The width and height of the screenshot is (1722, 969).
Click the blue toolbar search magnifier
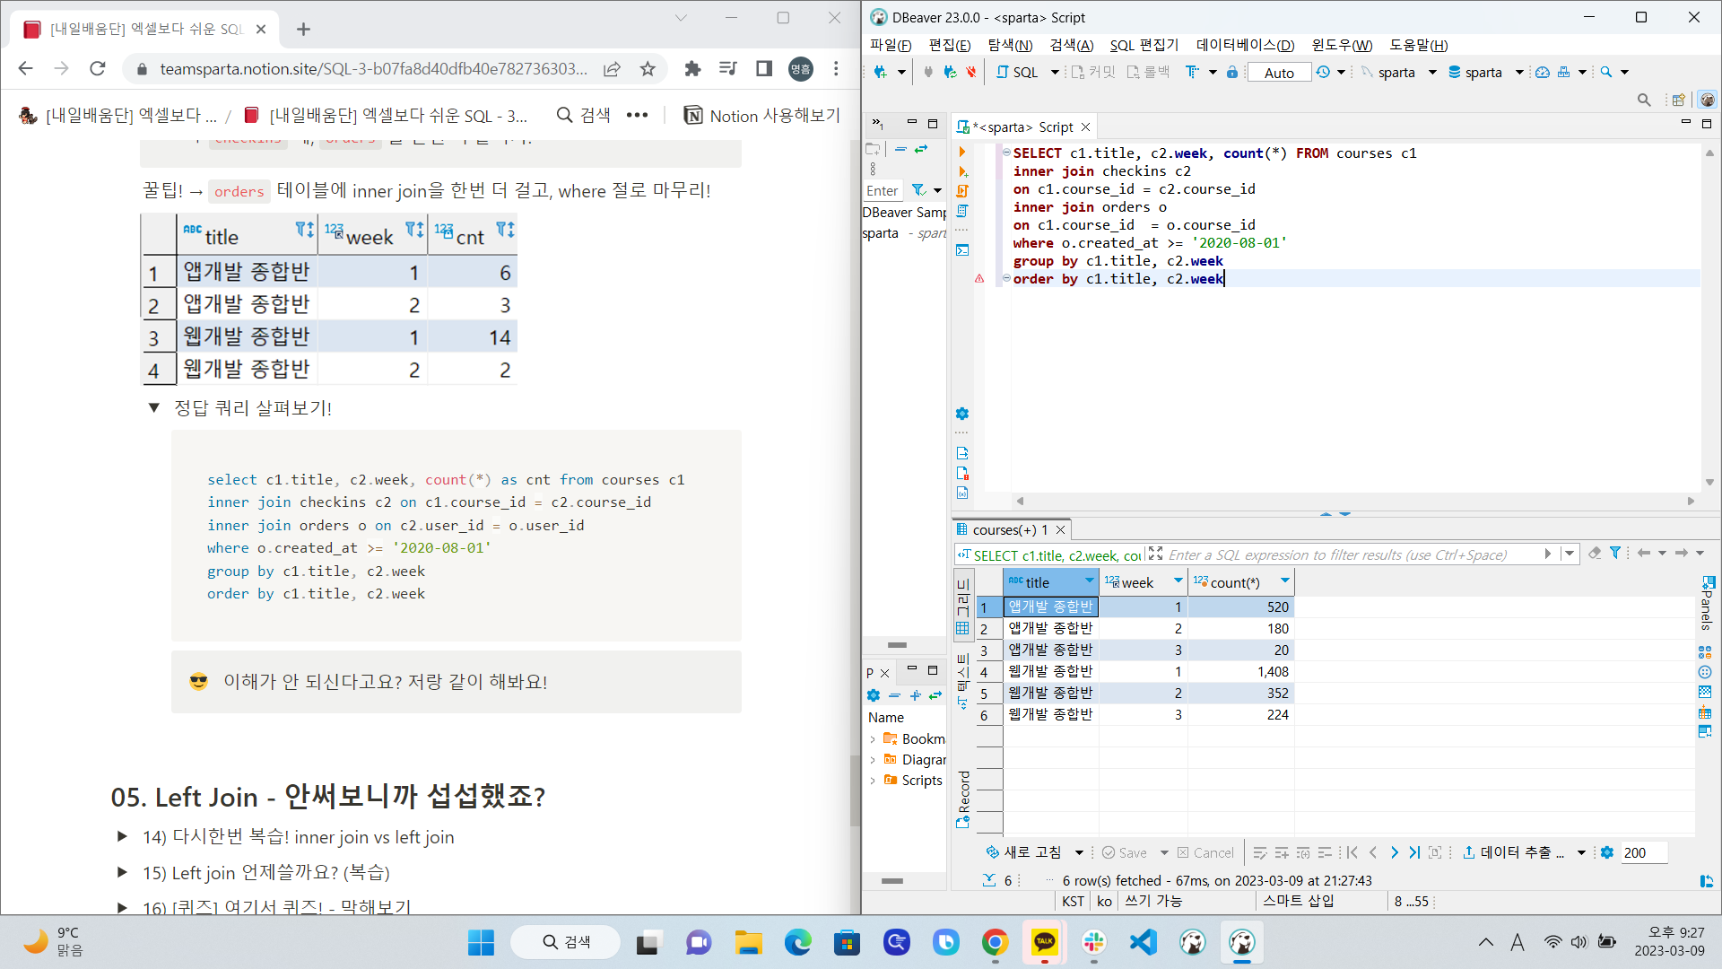click(1606, 72)
